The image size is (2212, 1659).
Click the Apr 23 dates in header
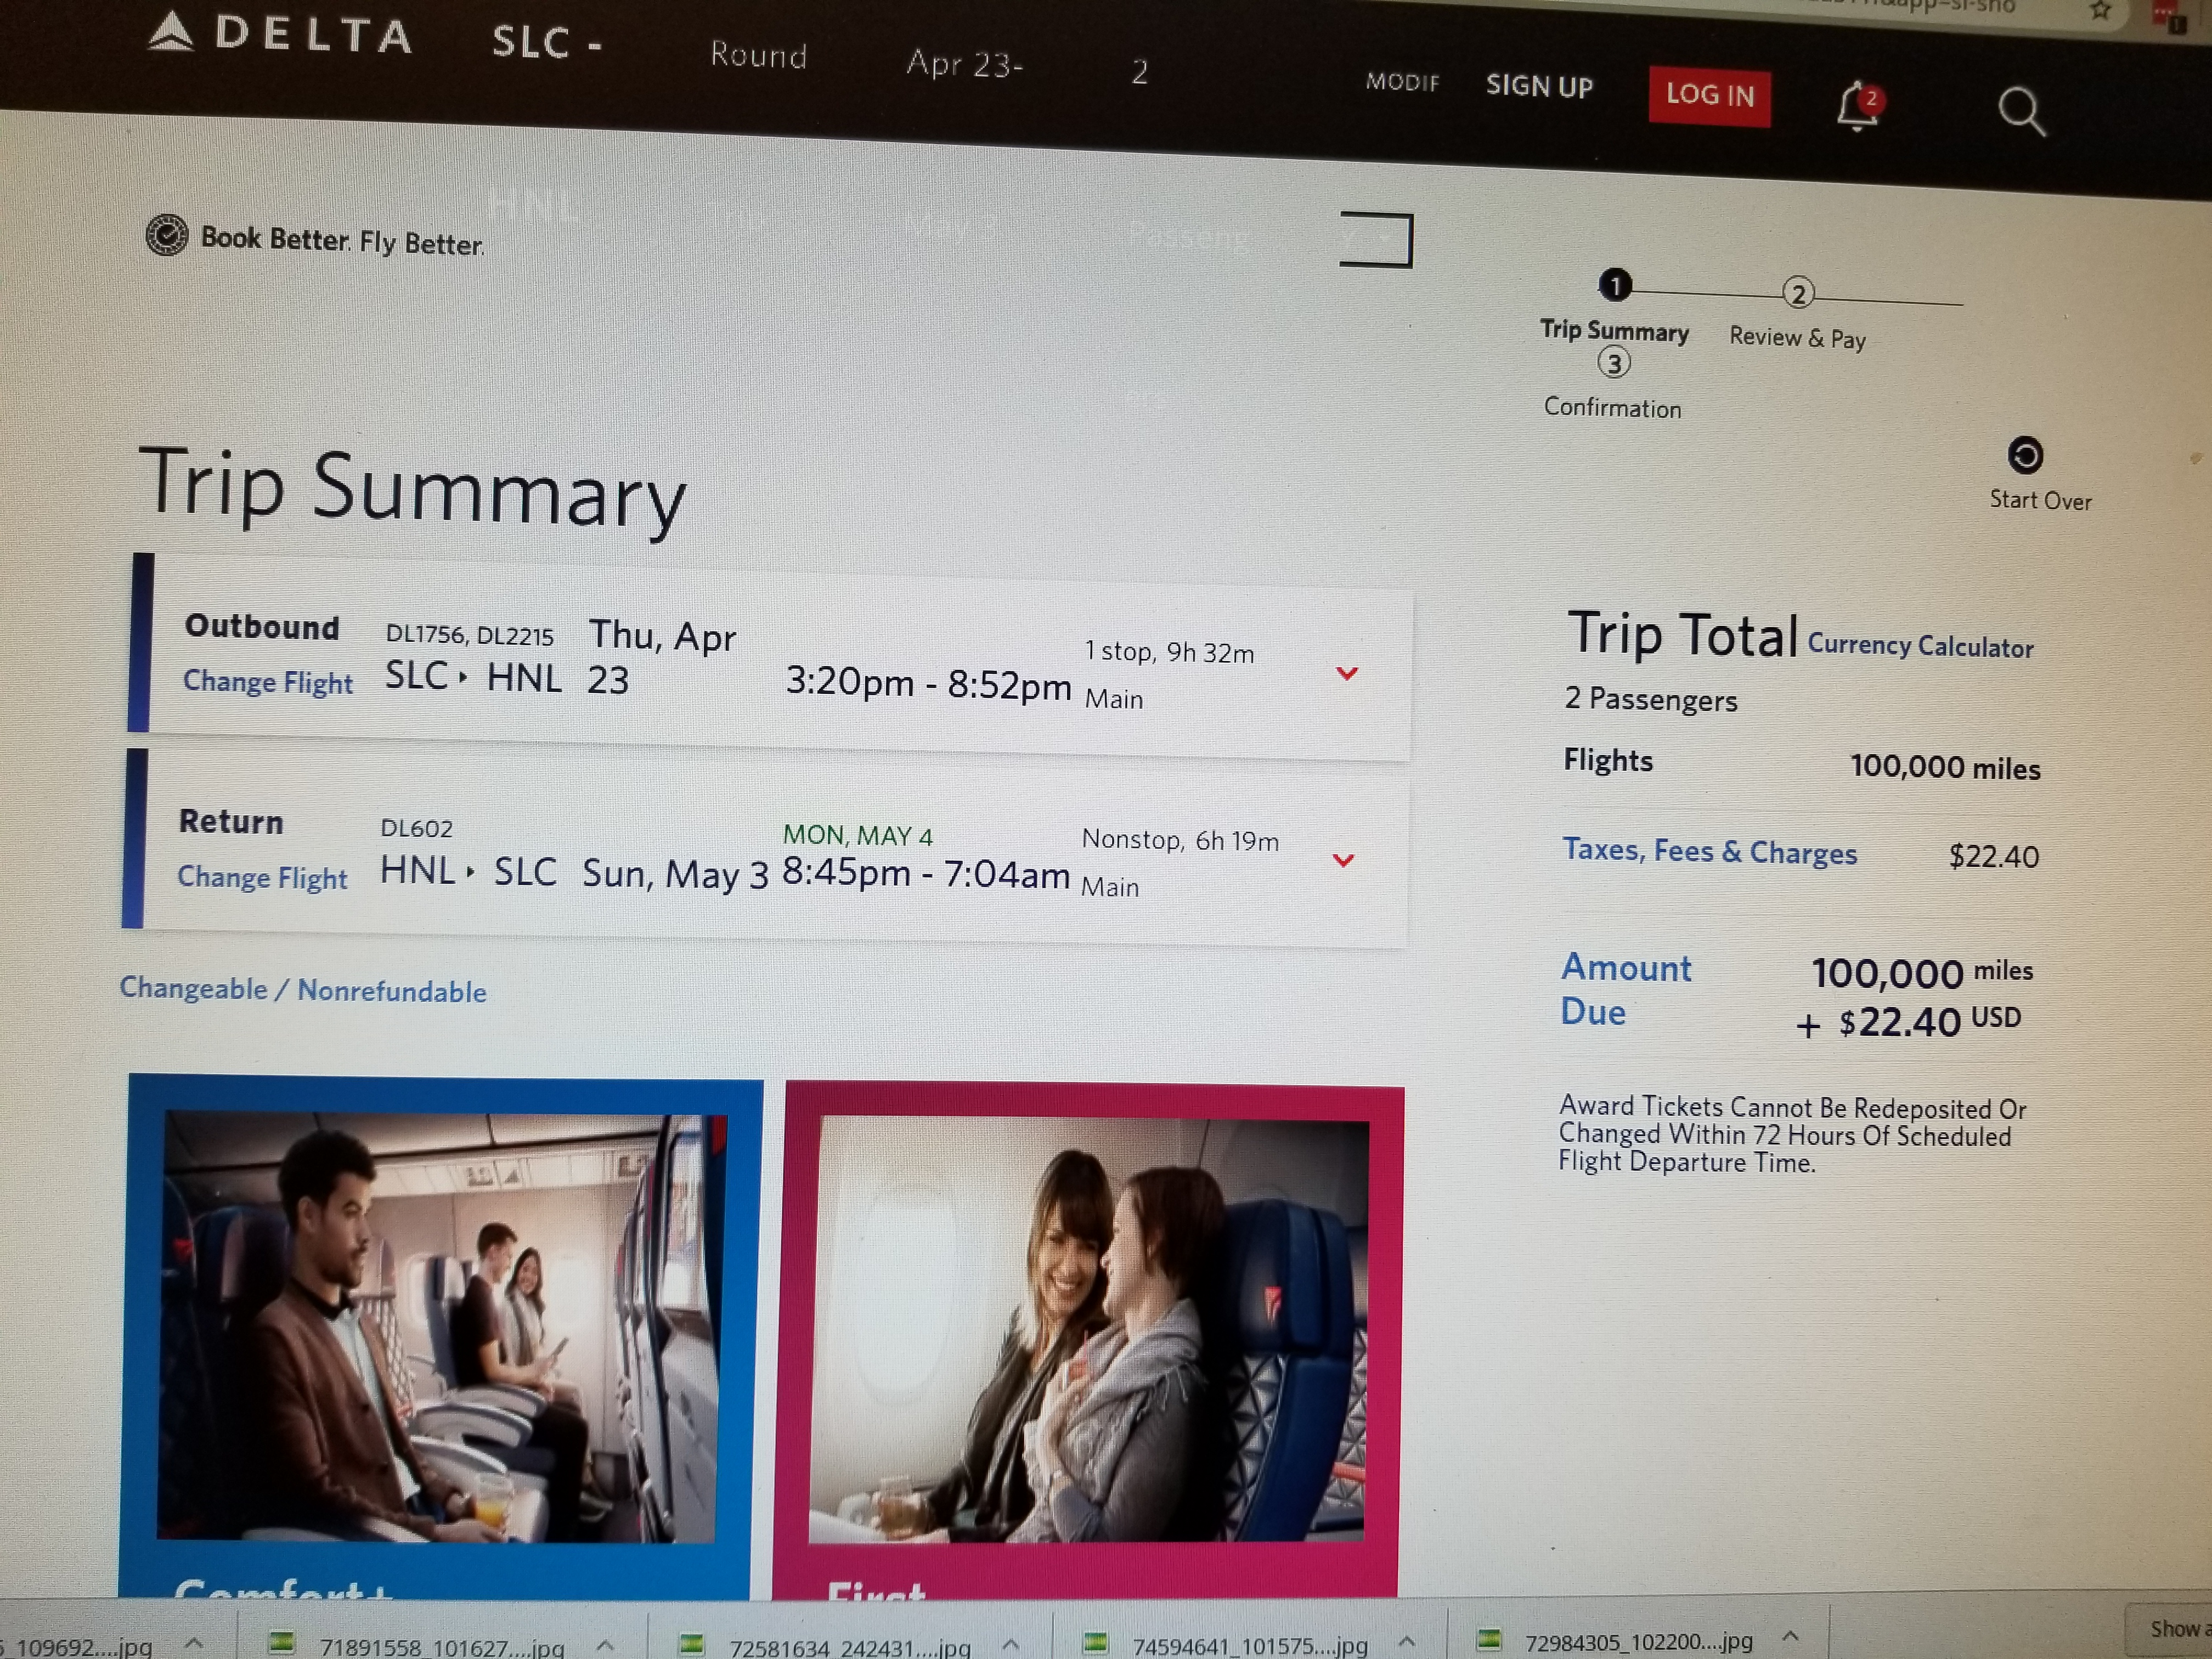(965, 64)
